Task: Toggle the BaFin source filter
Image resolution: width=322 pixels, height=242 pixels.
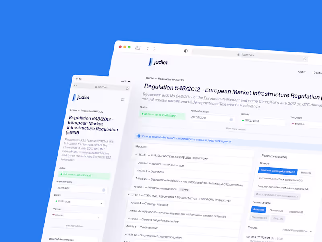Action: 306,173
